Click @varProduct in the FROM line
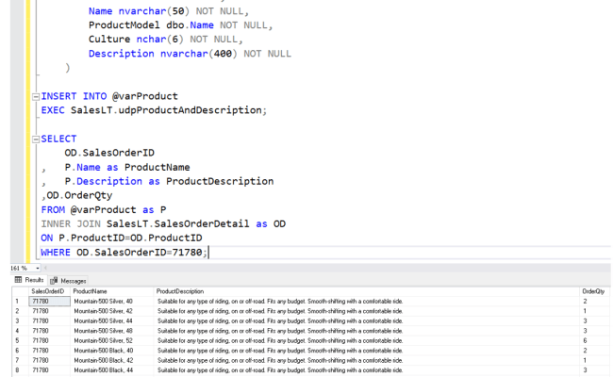Screen dimensions: 613x377 point(103,210)
